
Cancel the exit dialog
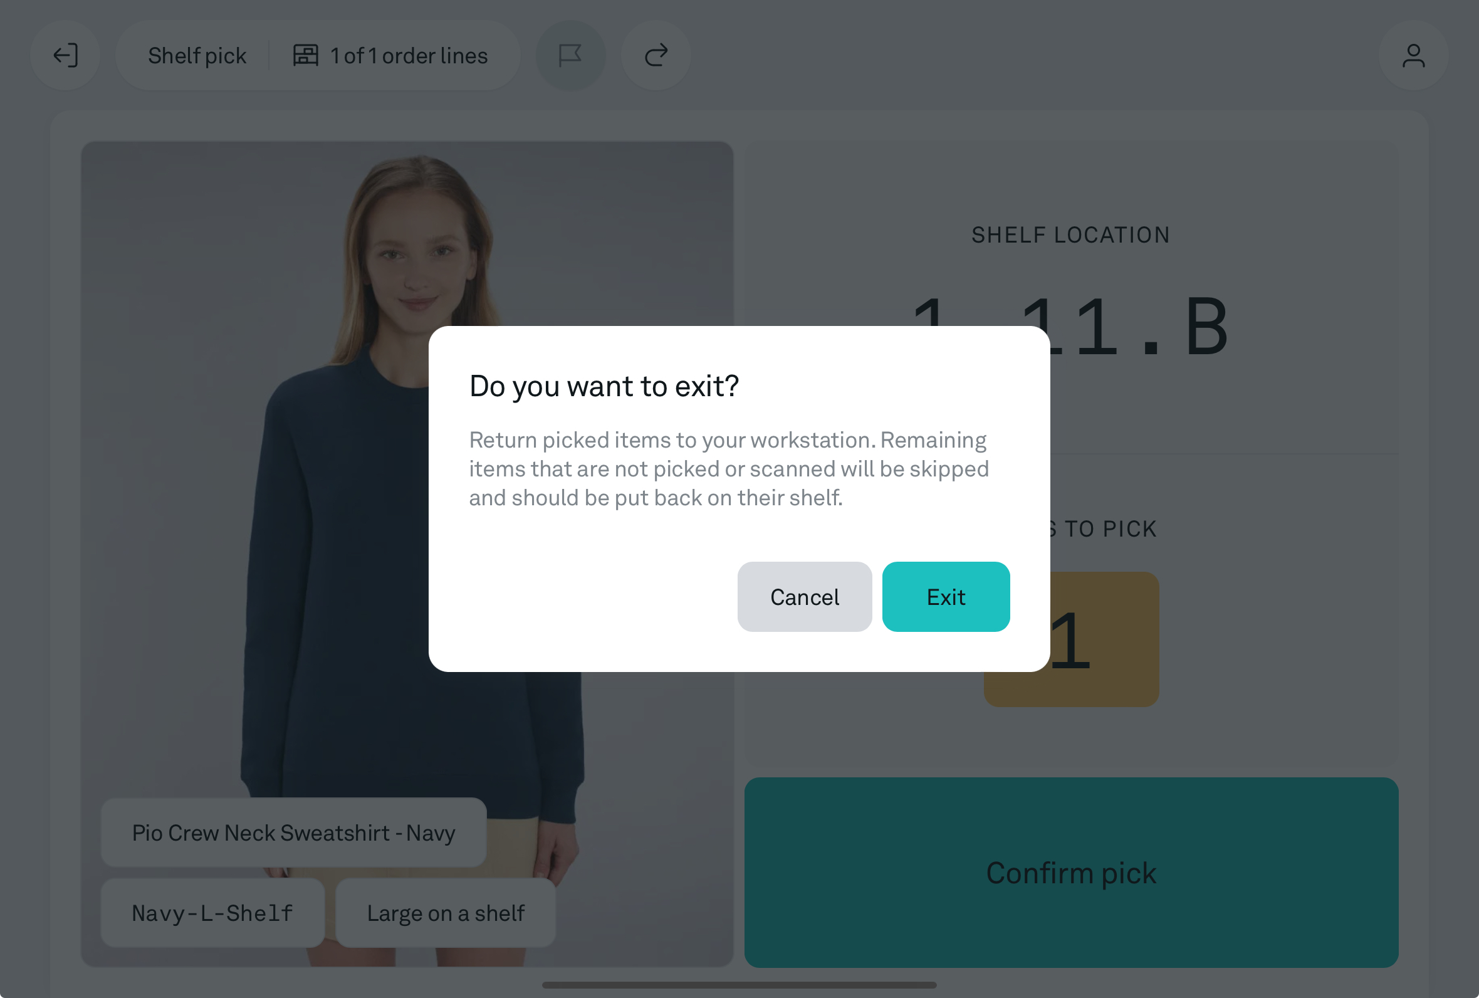[804, 596]
